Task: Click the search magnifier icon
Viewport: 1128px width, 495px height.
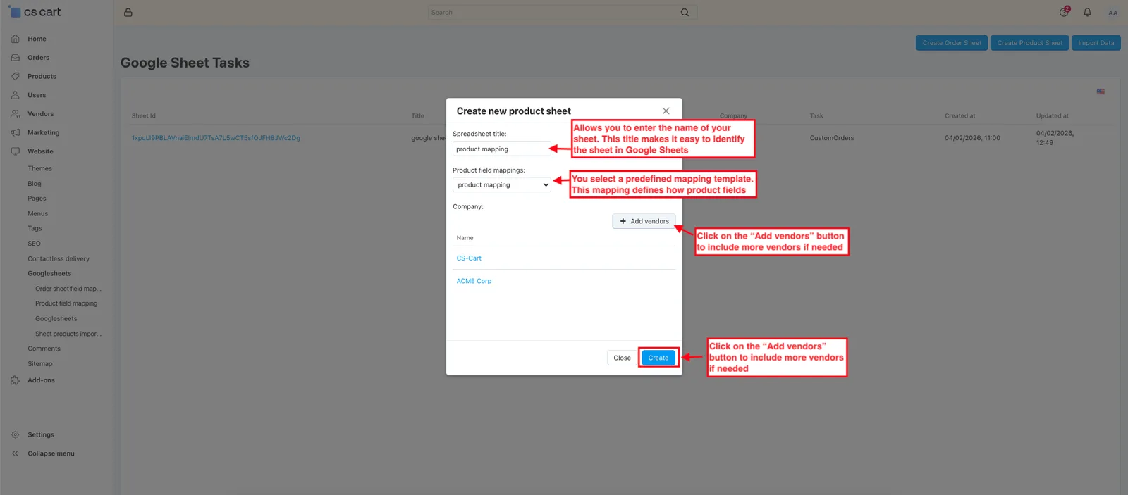Action: [x=685, y=13]
